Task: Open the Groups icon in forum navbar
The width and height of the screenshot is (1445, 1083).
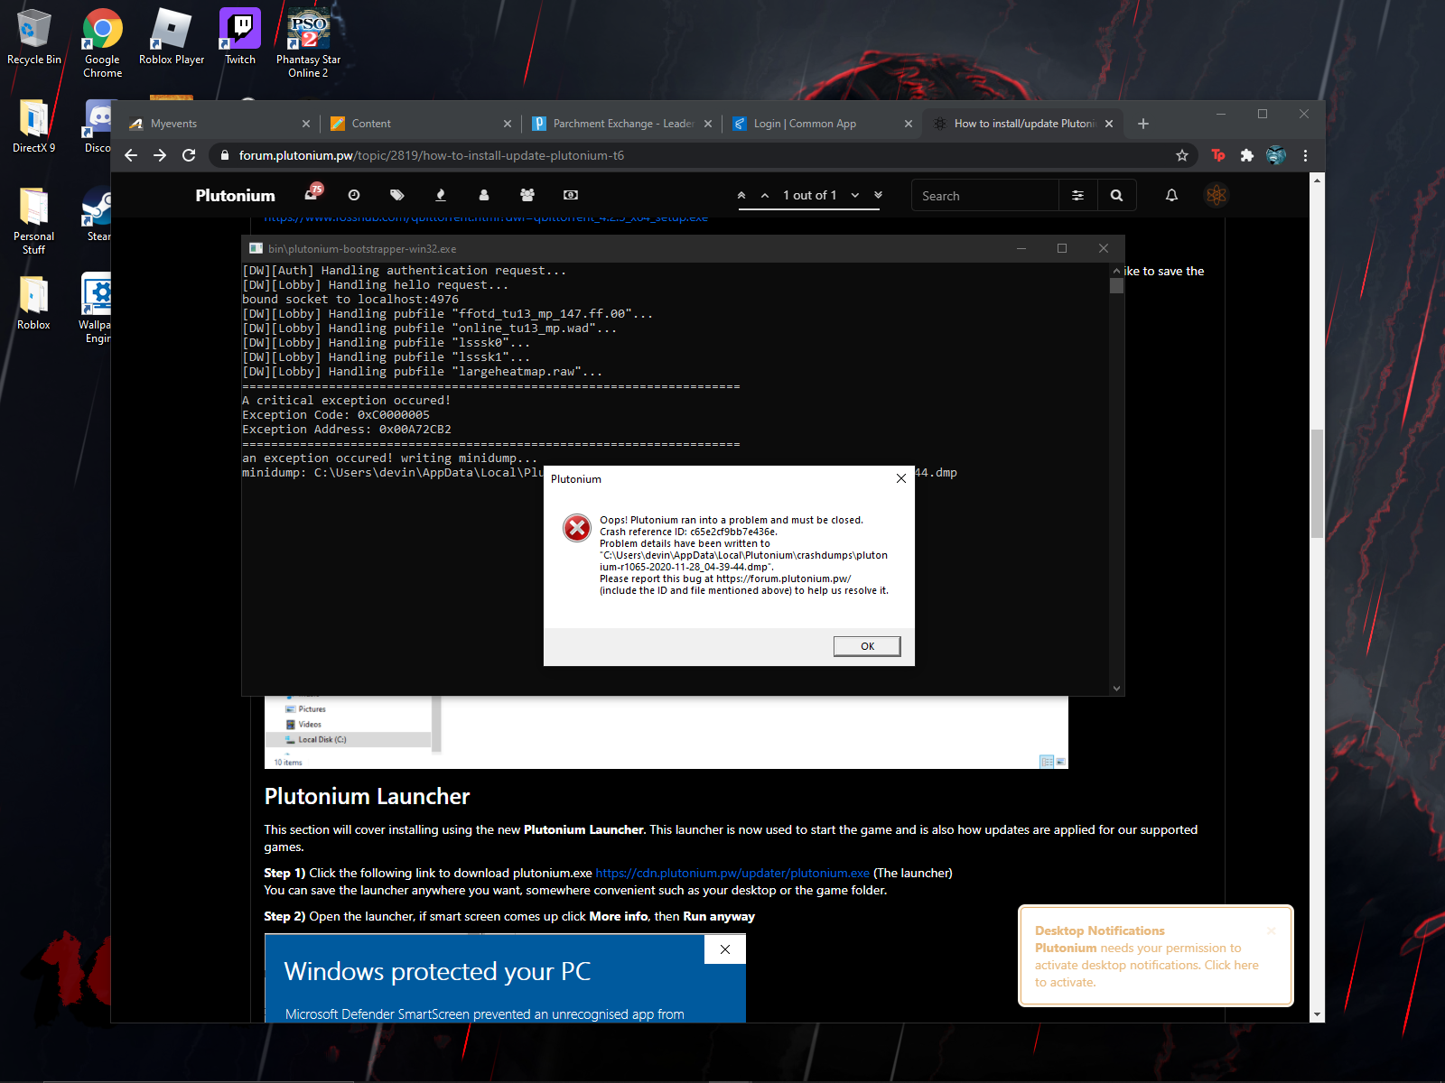Action: [x=527, y=195]
